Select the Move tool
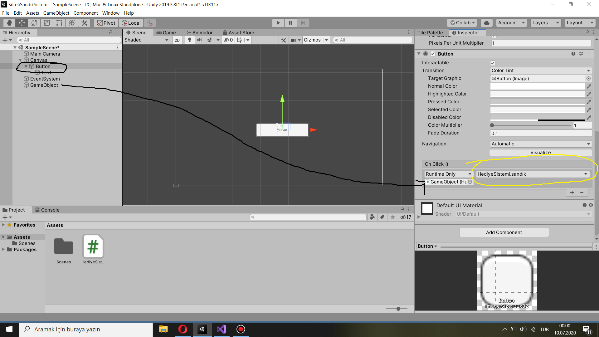 [22, 23]
